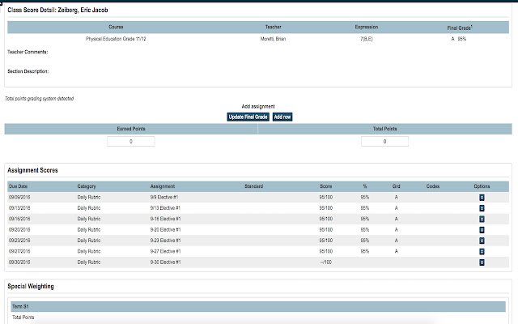Click the 09/09/2016 due date

(x=19, y=197)
